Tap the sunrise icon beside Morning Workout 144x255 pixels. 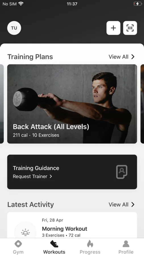point(25,233)
